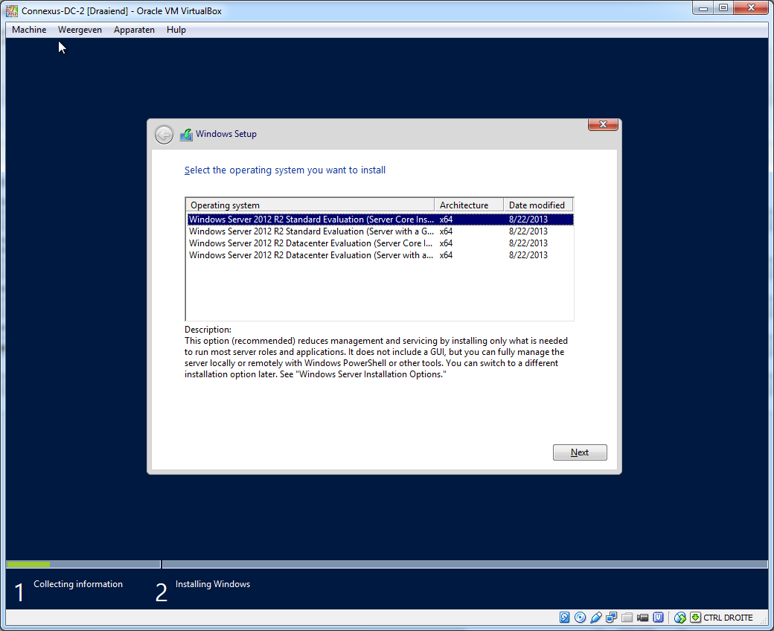This screenshot has width=774, height=631.
Task: Click the Installing Windows step label
Action: 213,584
